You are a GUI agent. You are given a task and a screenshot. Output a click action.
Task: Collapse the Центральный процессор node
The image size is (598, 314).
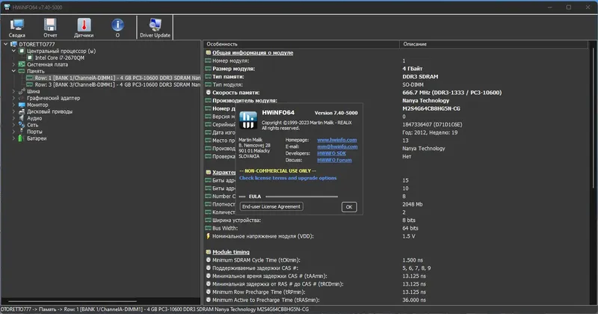click(x=13, y=51)
